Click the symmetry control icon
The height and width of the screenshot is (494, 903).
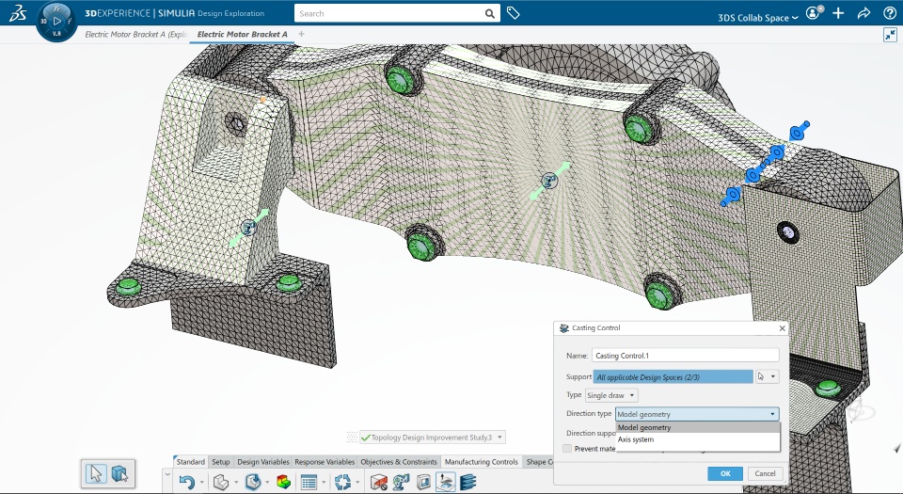[401, 482]
